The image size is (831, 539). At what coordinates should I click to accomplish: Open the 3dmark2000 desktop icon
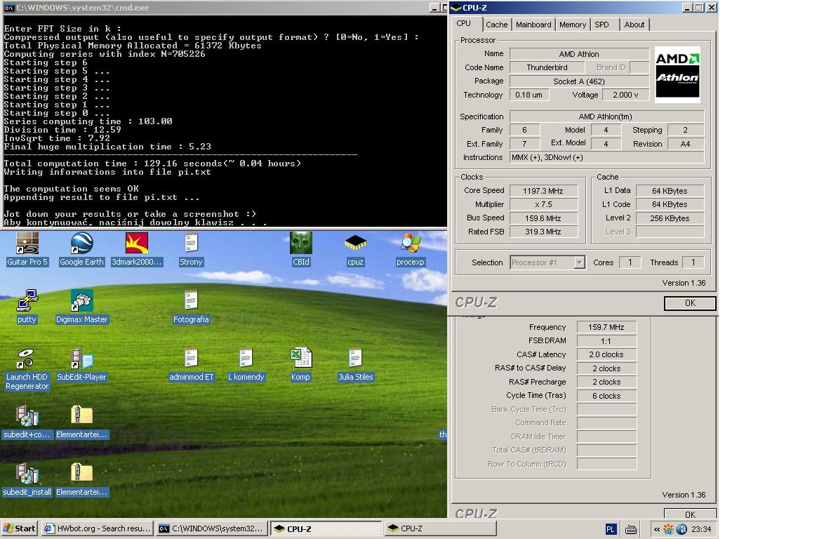pyautogui.click(x=137, y=249)
